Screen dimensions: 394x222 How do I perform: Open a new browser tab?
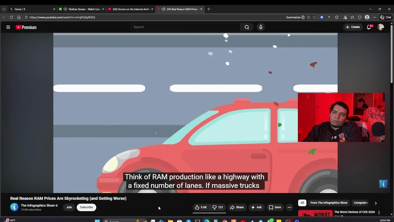(209, 9)
